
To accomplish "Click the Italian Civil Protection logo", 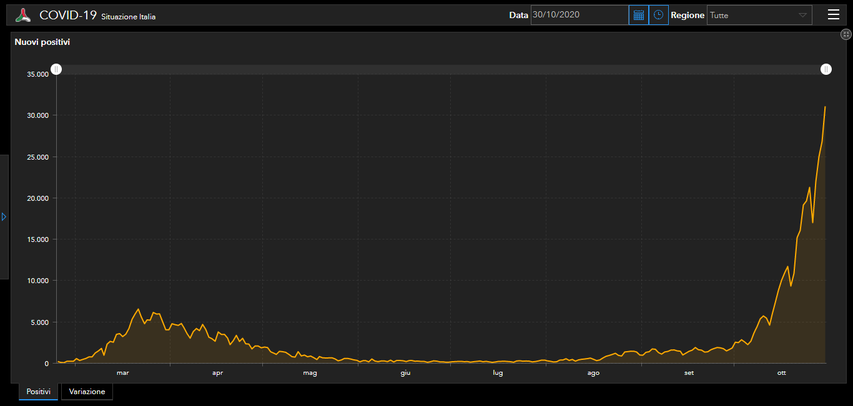I will pyautogui.click(x=23, y=16).
